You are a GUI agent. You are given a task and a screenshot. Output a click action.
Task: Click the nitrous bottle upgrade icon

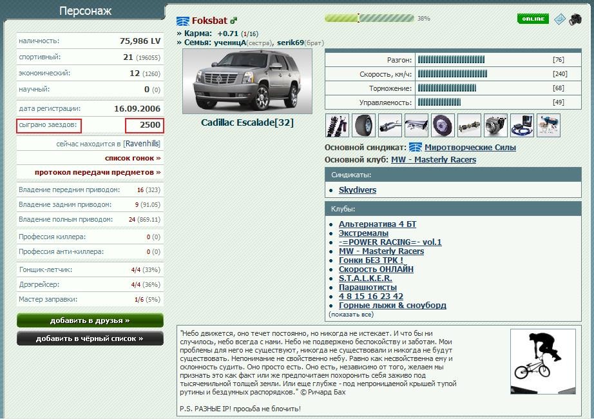coord(548,125)
